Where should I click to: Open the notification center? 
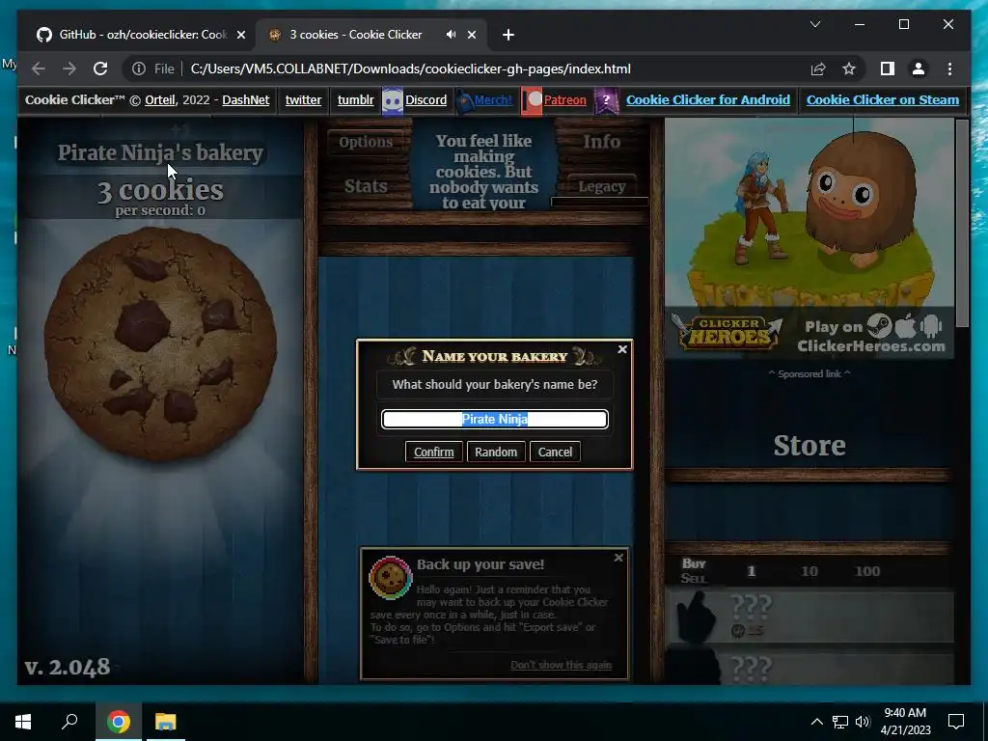(x=956, y=722)
